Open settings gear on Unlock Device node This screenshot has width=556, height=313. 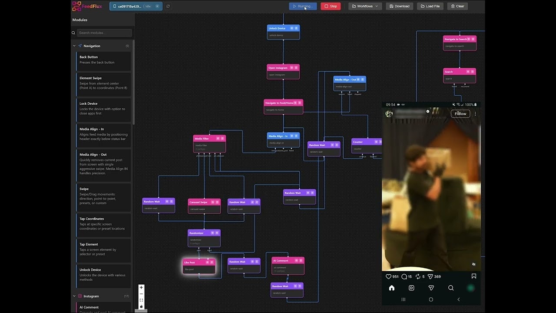coord(292,28)
